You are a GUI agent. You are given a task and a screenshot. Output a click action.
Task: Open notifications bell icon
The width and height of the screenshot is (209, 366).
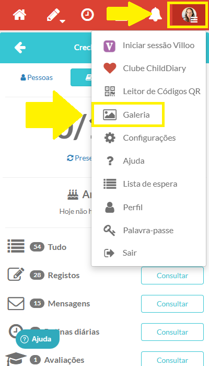tap(155, 15)
